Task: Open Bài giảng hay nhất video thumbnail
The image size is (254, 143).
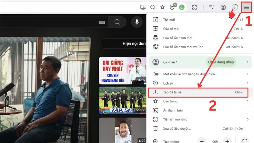Action: click(123, 71)
